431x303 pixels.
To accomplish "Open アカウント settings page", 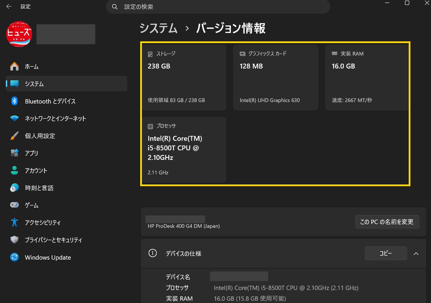I will point(66,170).
